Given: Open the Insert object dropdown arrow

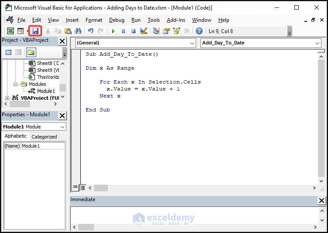Looking at the screenshot, I should 27,31.
